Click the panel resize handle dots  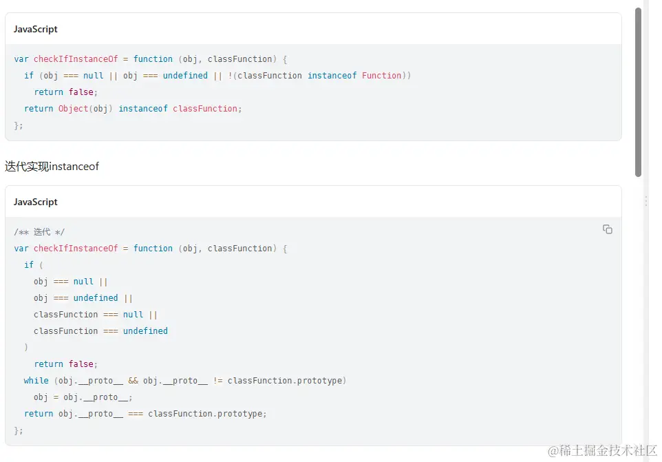645,200
